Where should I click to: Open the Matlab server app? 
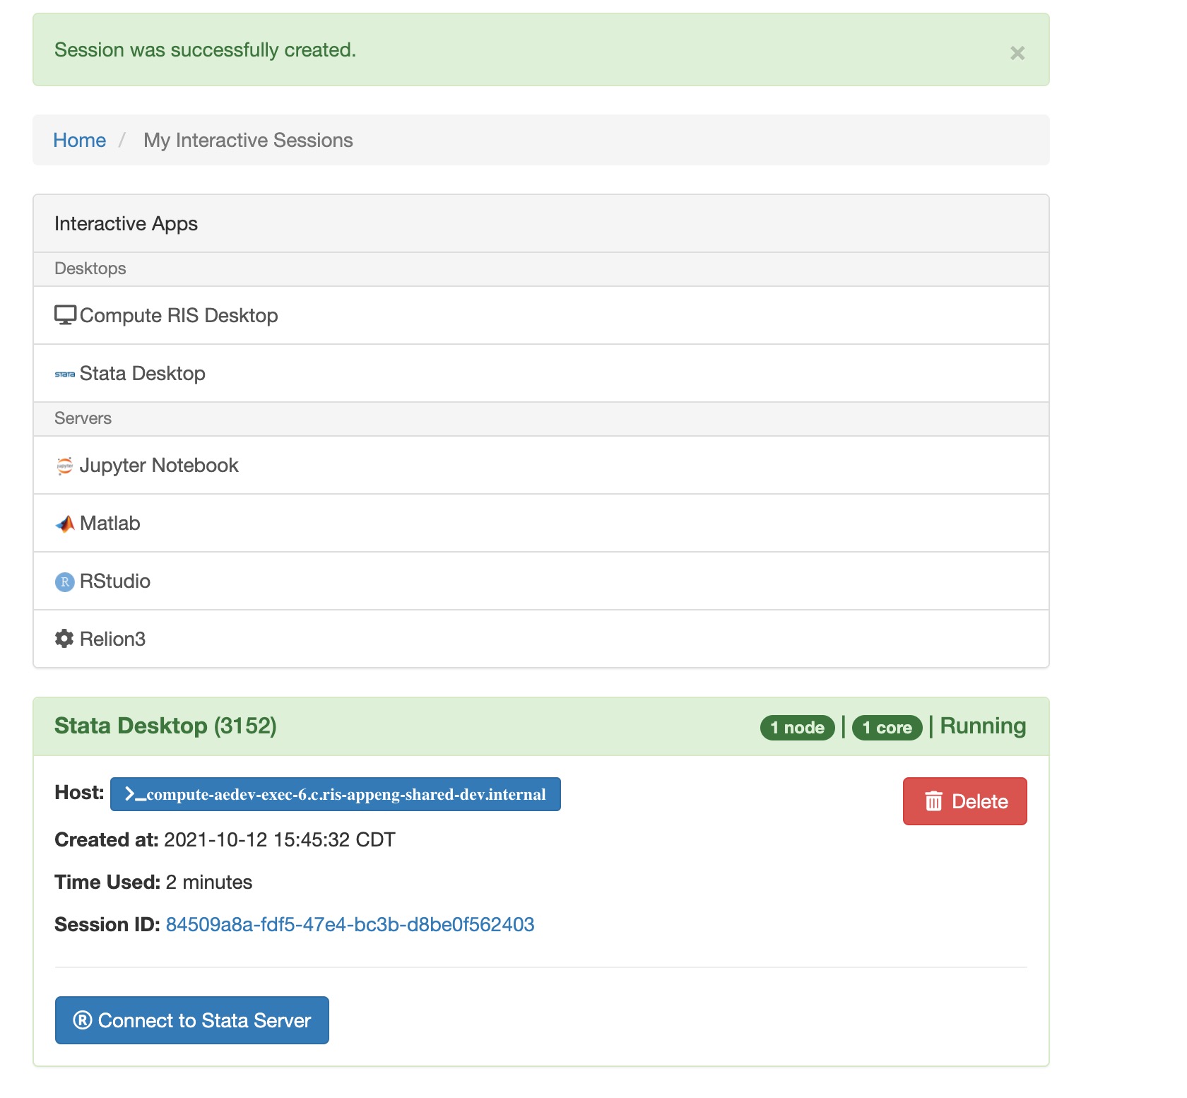pos(541,523)
